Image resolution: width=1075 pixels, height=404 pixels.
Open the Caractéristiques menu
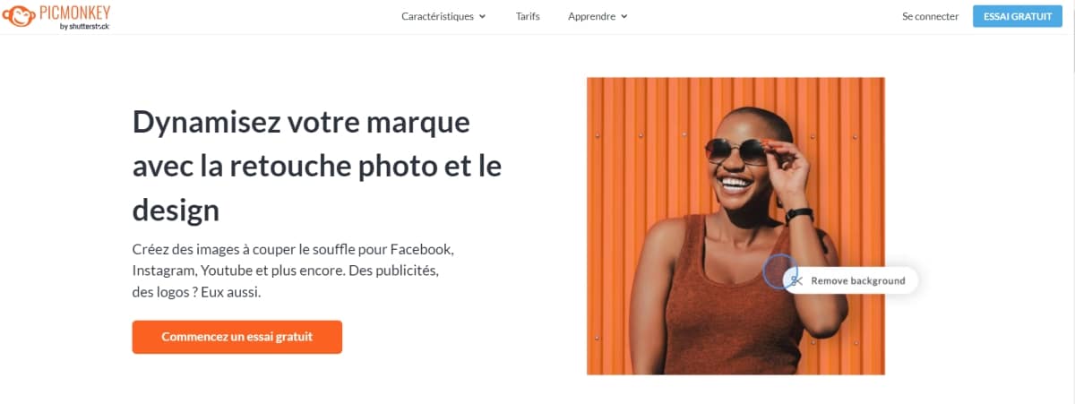point(443,16)
